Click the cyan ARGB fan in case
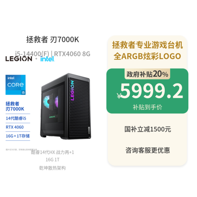 [47, 102]
